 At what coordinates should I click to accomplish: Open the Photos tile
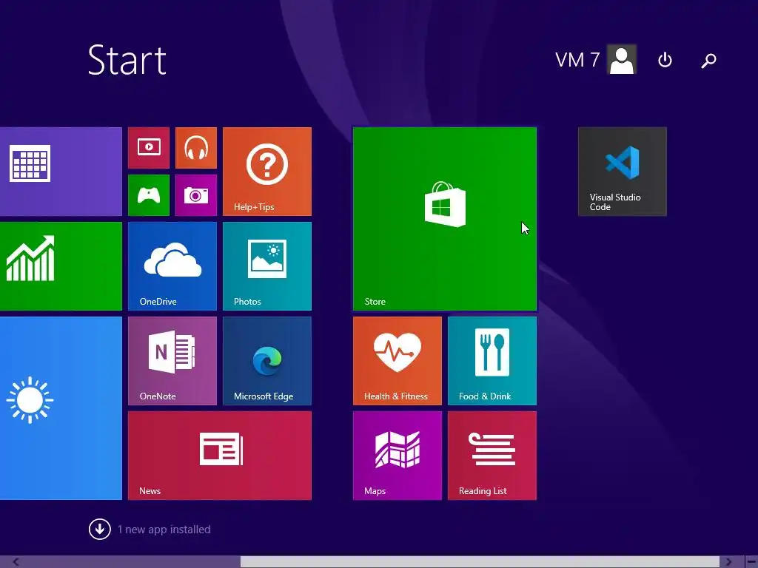267,266
